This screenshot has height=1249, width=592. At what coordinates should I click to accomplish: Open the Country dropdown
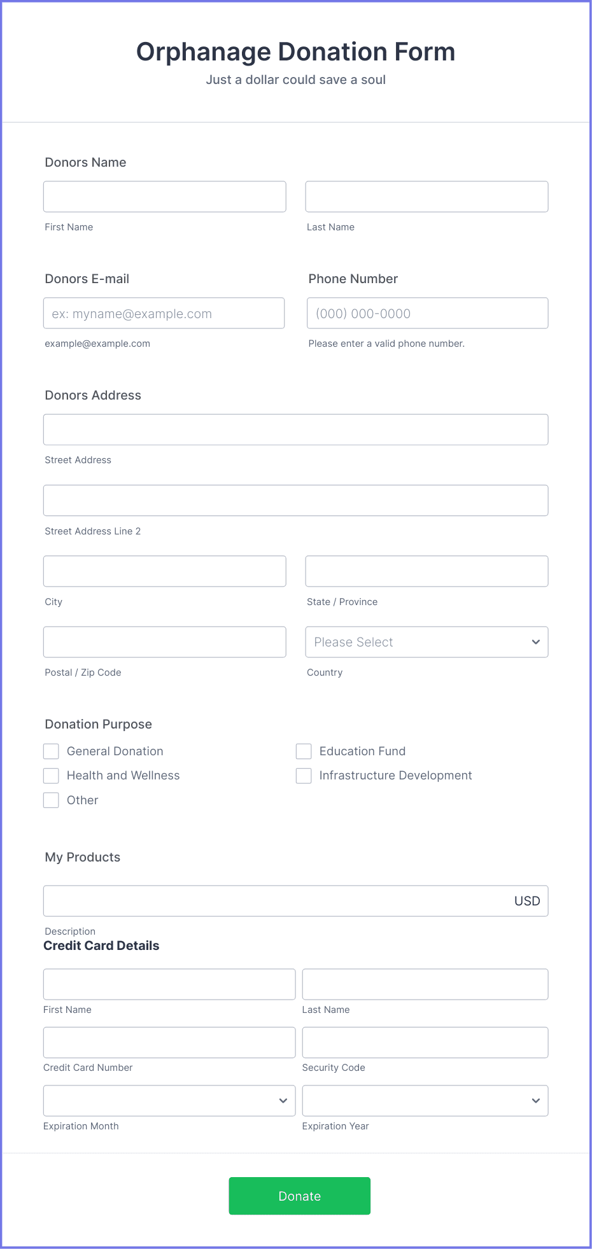tap(426, 642)
